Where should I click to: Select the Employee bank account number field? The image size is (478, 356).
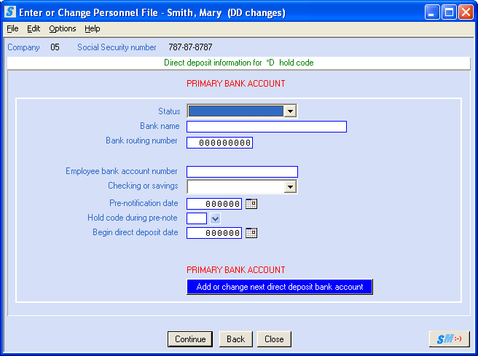242,172
